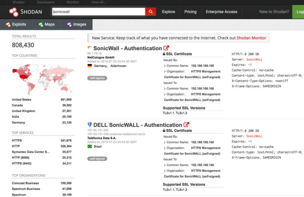
Task: Filter by HTTP (8080) service
Action: click(20, 158)
